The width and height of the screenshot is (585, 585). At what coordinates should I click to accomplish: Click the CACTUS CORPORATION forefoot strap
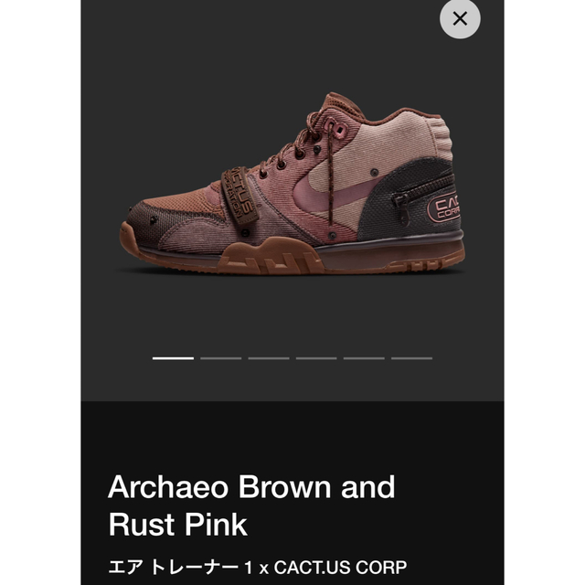[x=239, y=196]
